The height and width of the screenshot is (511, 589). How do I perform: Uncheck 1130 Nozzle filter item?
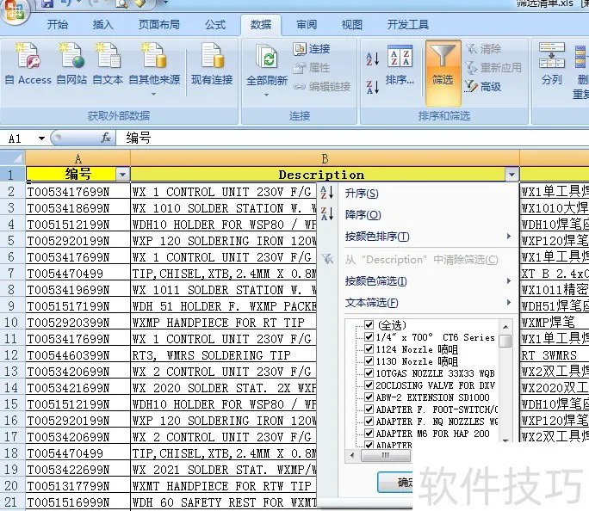pos(369,361)
